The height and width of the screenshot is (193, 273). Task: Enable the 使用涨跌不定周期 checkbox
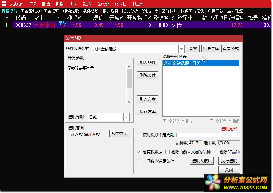139,135
